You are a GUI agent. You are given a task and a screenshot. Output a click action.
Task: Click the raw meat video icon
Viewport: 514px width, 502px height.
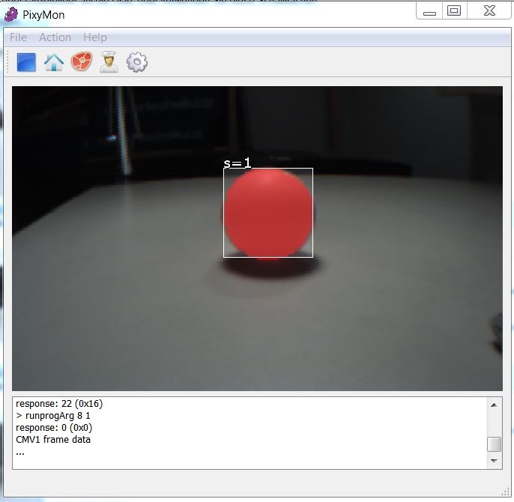point(82,61)
